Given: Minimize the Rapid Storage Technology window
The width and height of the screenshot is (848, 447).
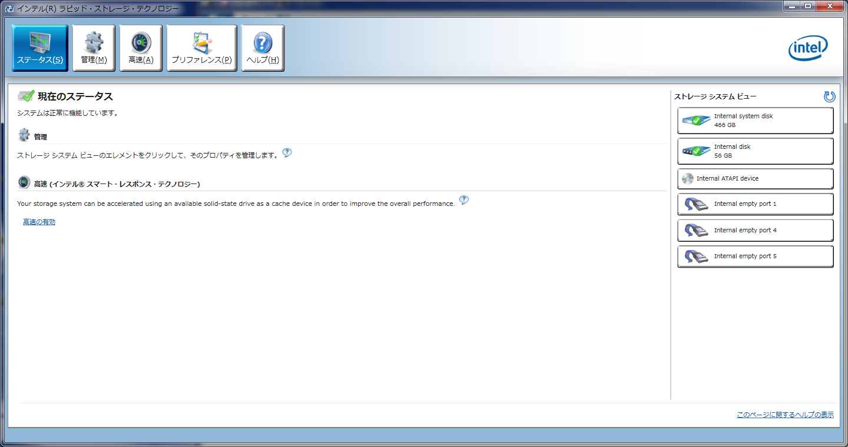Looking at the screenshot, I should (791, 6).
